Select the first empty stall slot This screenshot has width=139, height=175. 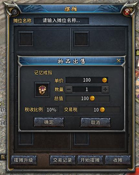click(26, 39)
